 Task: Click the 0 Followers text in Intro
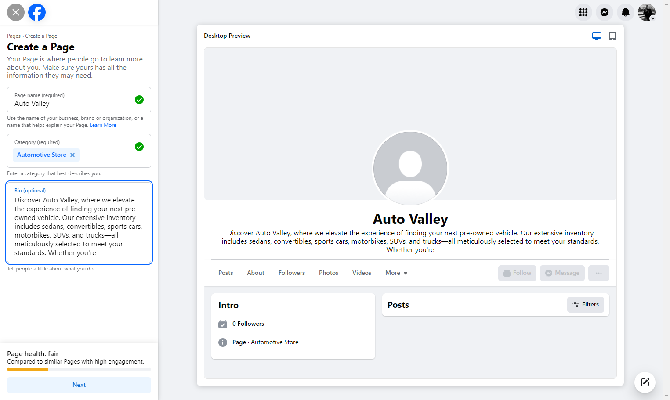(248, 324)
